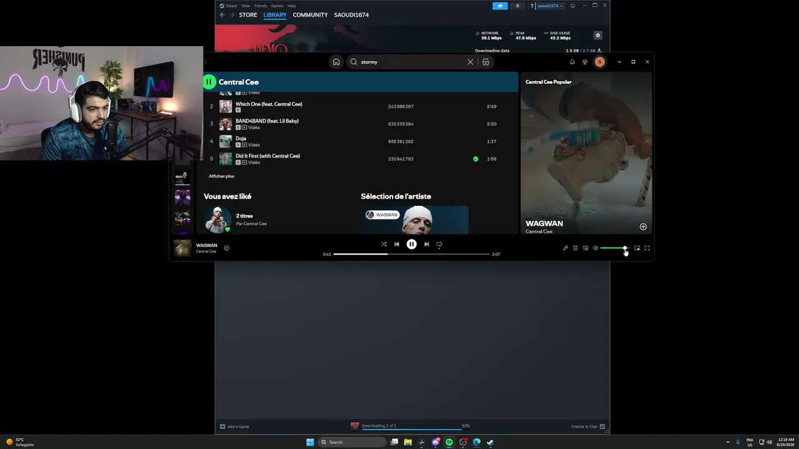
Task: Enter Spotify full screen mode
Action: pyautogui.click(x=647, y=248)
